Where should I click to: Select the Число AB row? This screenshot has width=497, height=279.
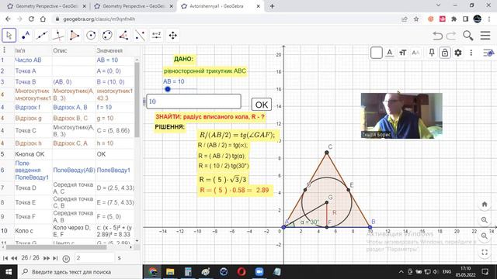tap(68, 60)
